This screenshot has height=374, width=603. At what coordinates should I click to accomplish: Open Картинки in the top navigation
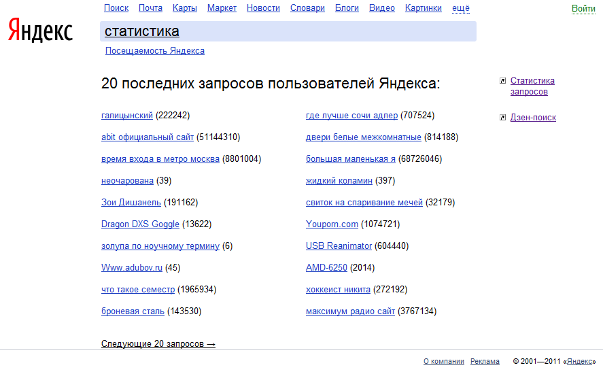point(424,8)
